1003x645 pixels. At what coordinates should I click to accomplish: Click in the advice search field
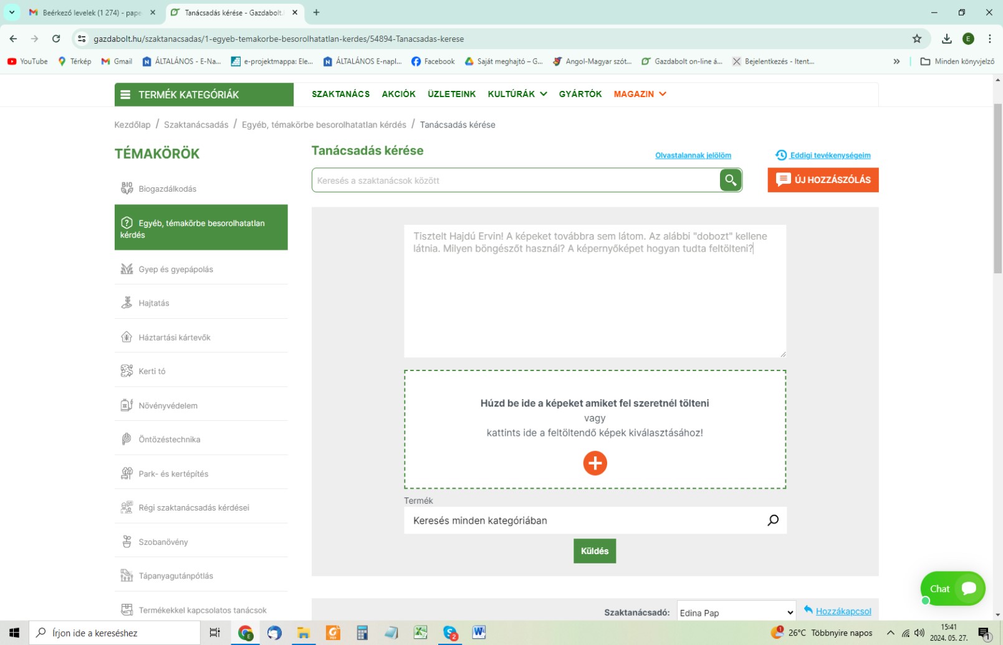(x=515, y=181)
